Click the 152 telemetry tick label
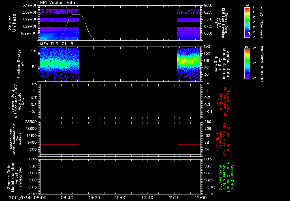The height and width of the screenshot is (201, 290). pos(207,135)
